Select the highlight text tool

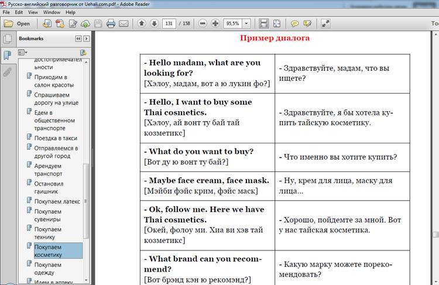tap(307, 24)
